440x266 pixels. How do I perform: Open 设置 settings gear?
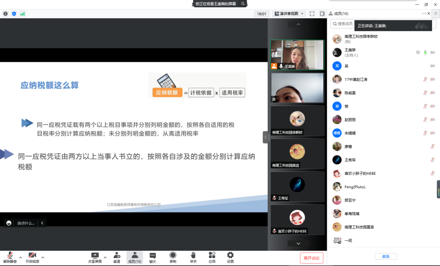230,256
